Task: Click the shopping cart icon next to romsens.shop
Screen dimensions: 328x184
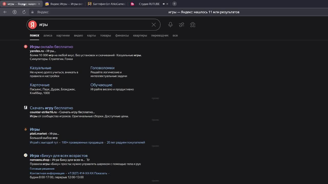Action: pos(88,160)
